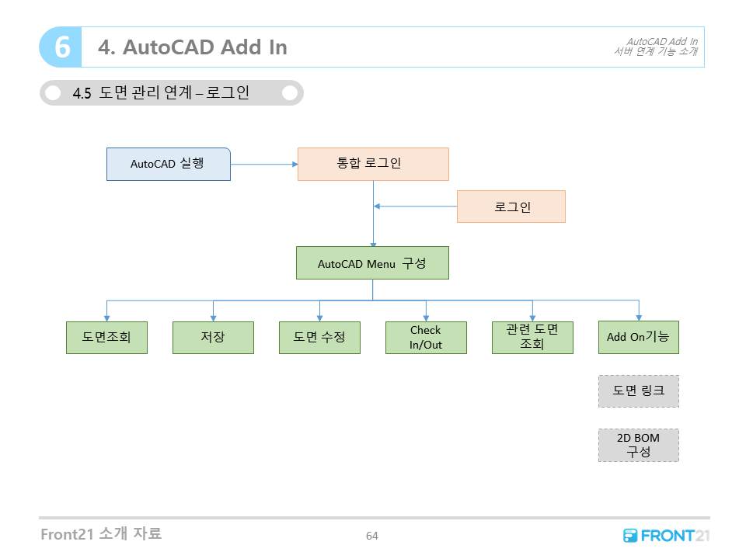
Task: Click the dashed 도면 링크 box
Action: pos(638,391)
